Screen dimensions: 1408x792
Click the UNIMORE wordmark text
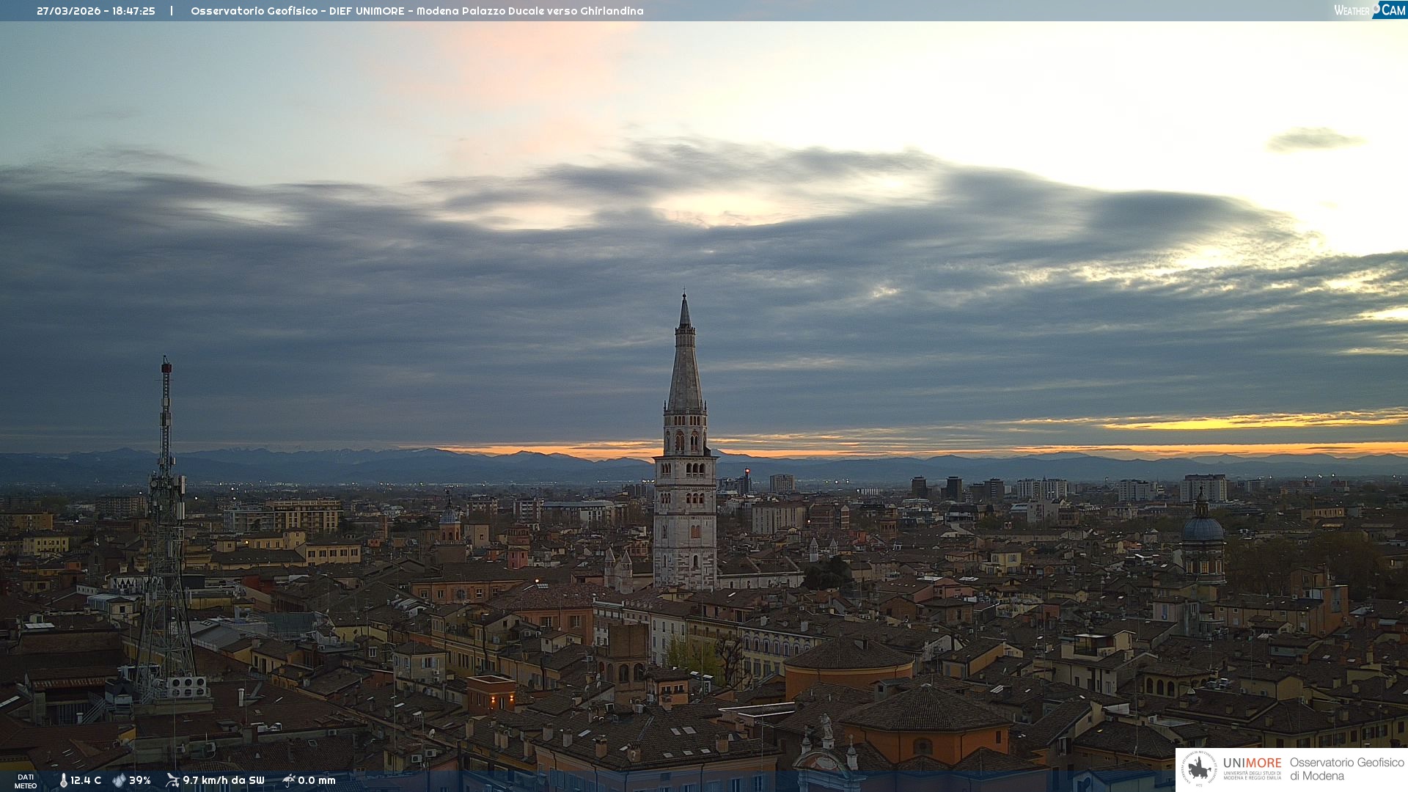coord(1252,763)
